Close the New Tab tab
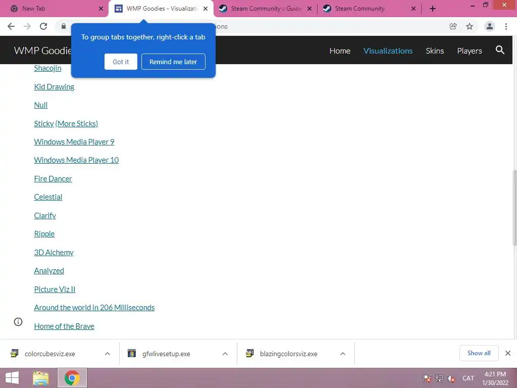The width and height of the screenshot is (517, 388). [x=101, y=9]
